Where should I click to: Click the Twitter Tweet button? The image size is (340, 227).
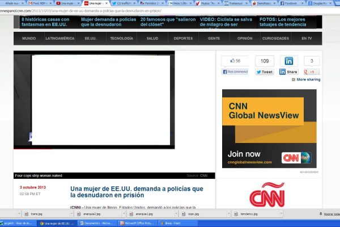click(264, 72)
